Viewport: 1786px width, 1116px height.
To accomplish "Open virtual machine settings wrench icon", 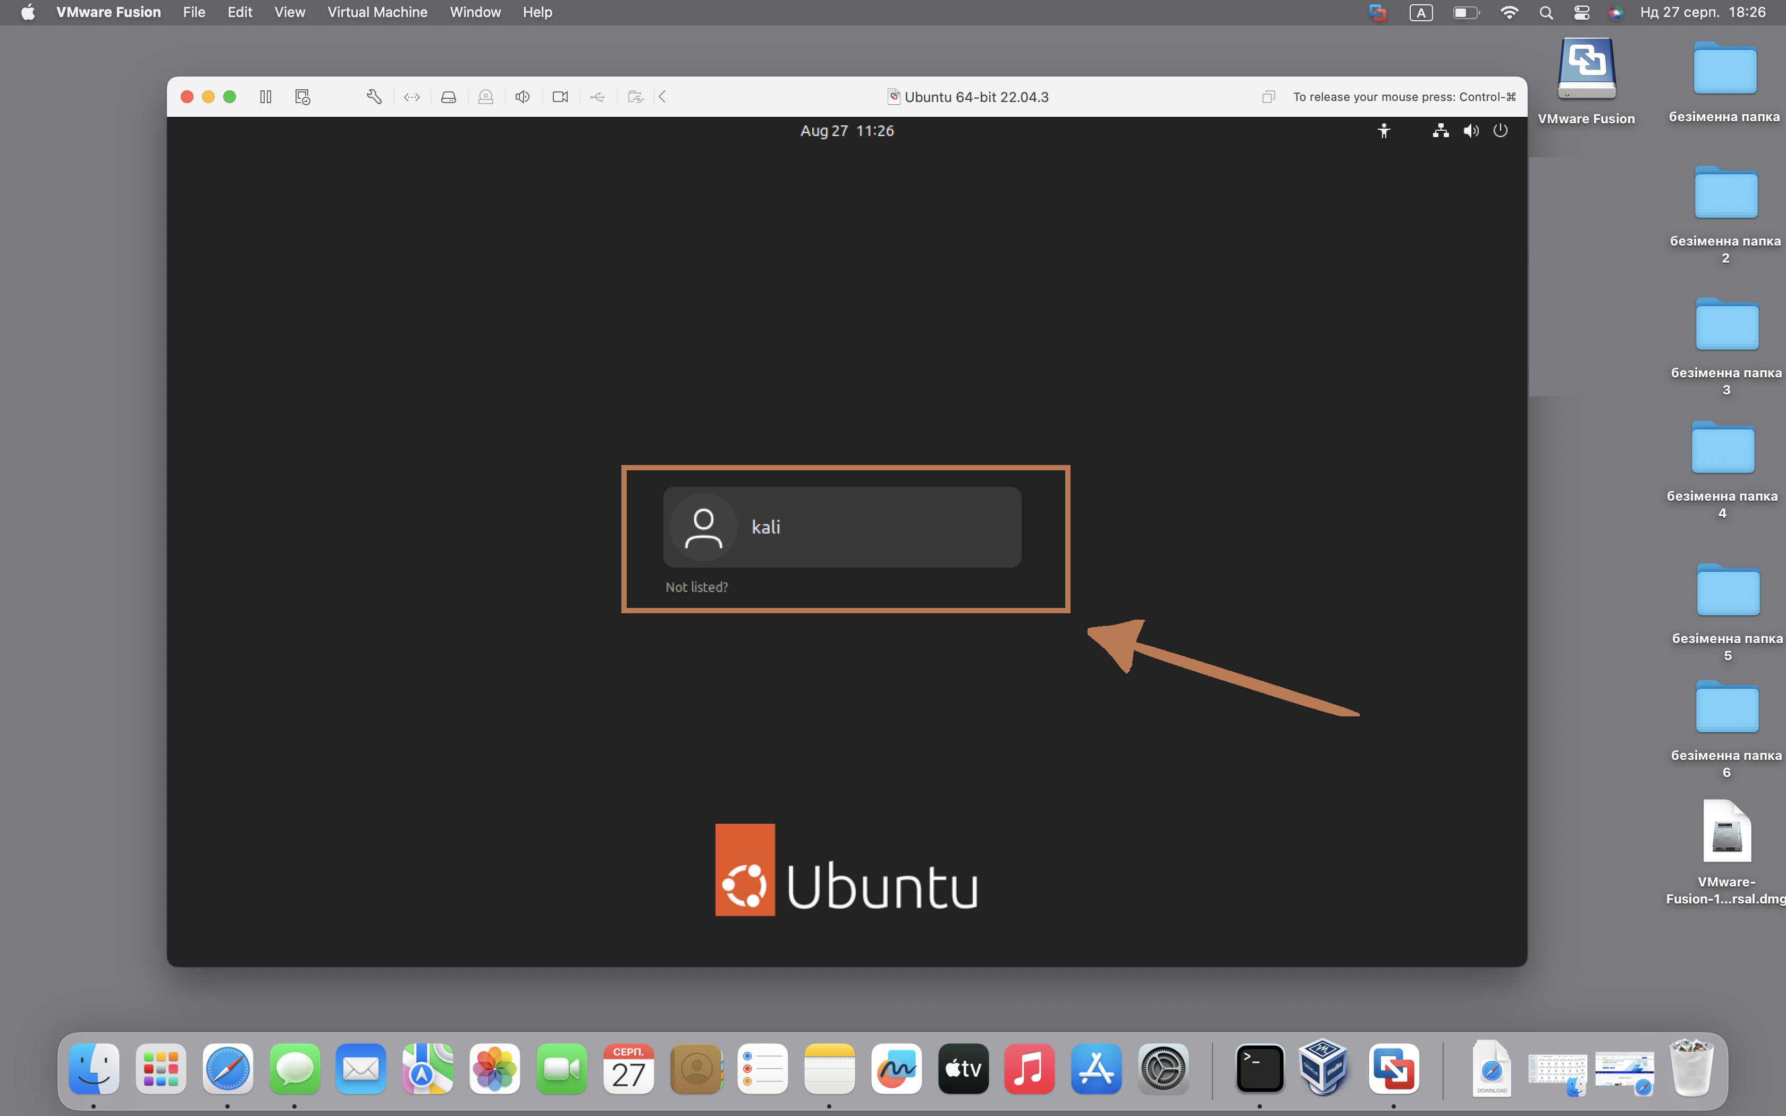I will tap(374, 97).
